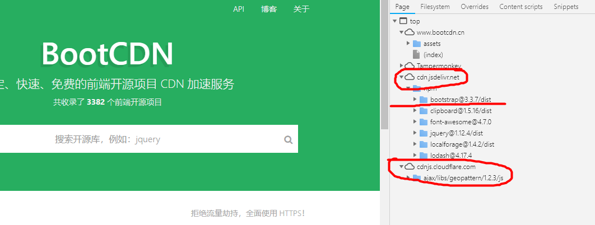595x225 pixels.
Task: Select the (index) file label
Action: coord(433,55)
